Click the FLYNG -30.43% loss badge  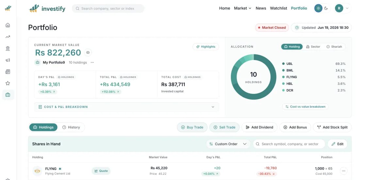(267, 174)
